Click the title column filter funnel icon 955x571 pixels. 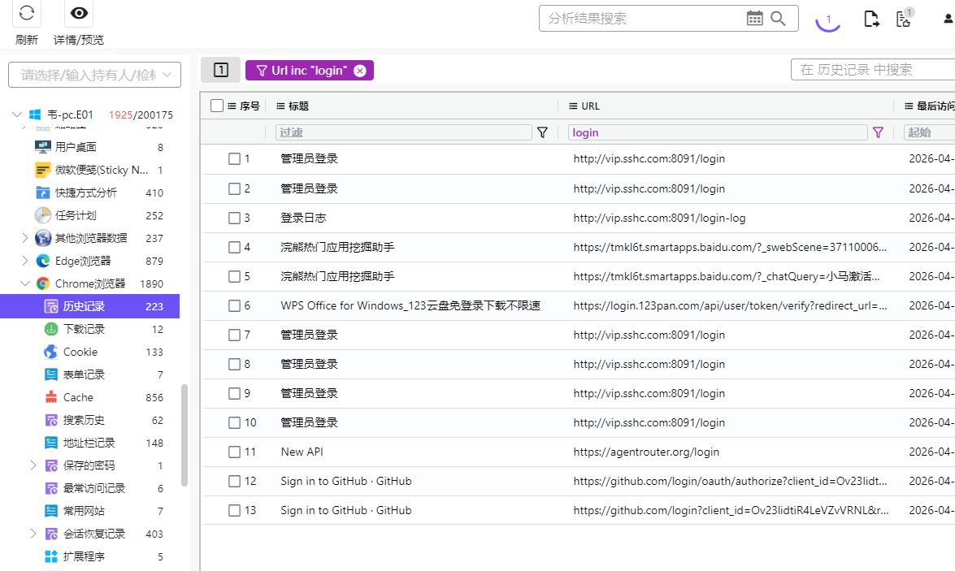coord(542,132)
